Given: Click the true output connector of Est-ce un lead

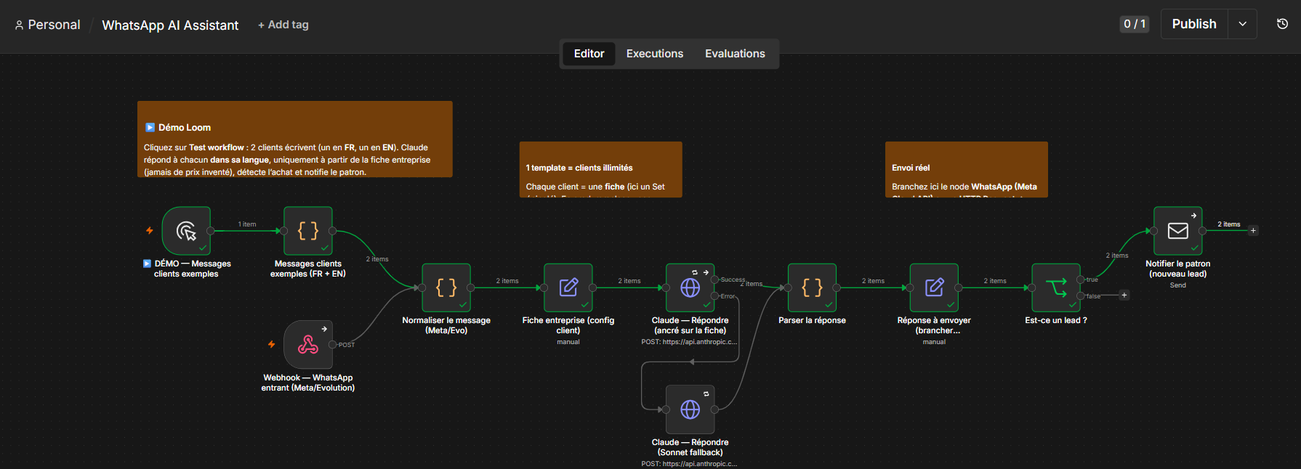Looking at the screenshot, I should click(x=1080, y=280).
